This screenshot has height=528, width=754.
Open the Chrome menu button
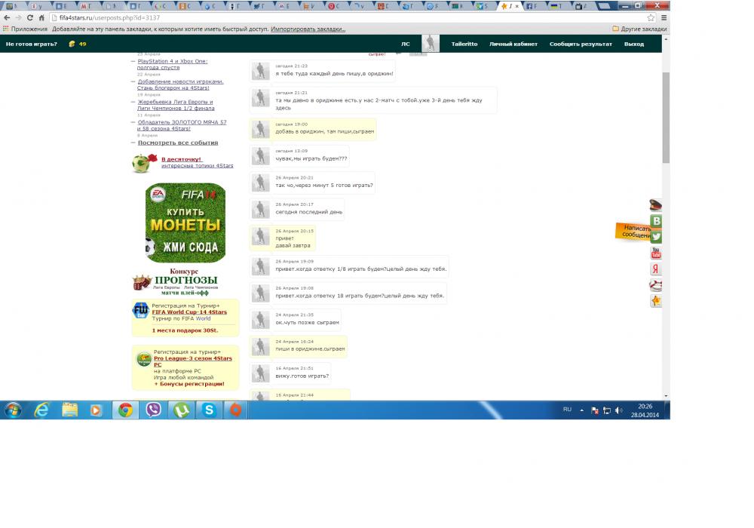coord(663,17)
